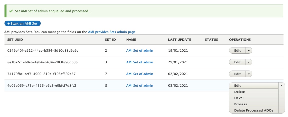Viewport: 288px width, 117px height.
Task: Choose Delete Processed ADOs menu entry
Action: pos(254,111)
